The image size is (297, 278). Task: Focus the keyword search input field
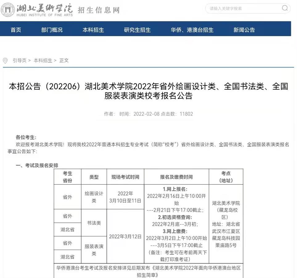(x=248, y=8)
